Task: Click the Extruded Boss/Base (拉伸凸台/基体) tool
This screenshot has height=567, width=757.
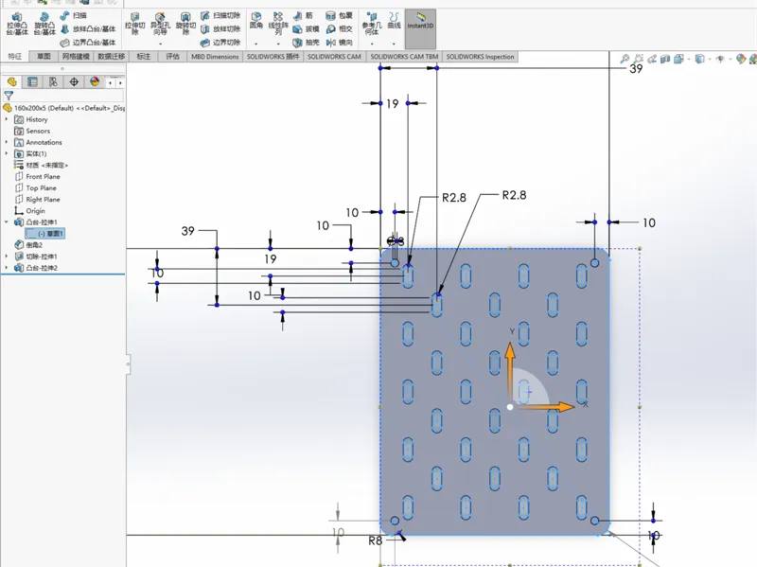Action: click(17, 24)
